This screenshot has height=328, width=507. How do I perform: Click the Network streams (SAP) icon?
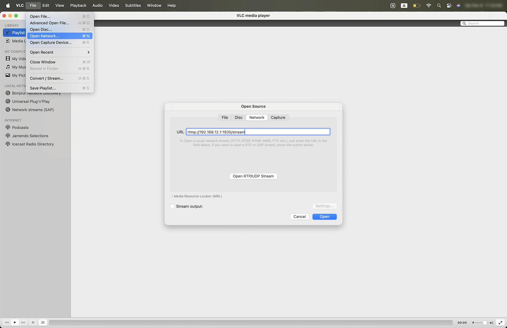tap(8, 109)
